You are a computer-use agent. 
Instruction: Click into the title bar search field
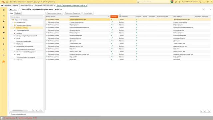154,2
